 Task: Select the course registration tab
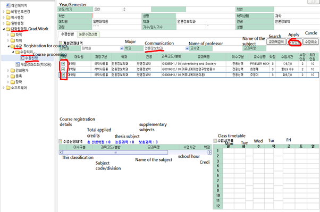(x=68, y=34)
